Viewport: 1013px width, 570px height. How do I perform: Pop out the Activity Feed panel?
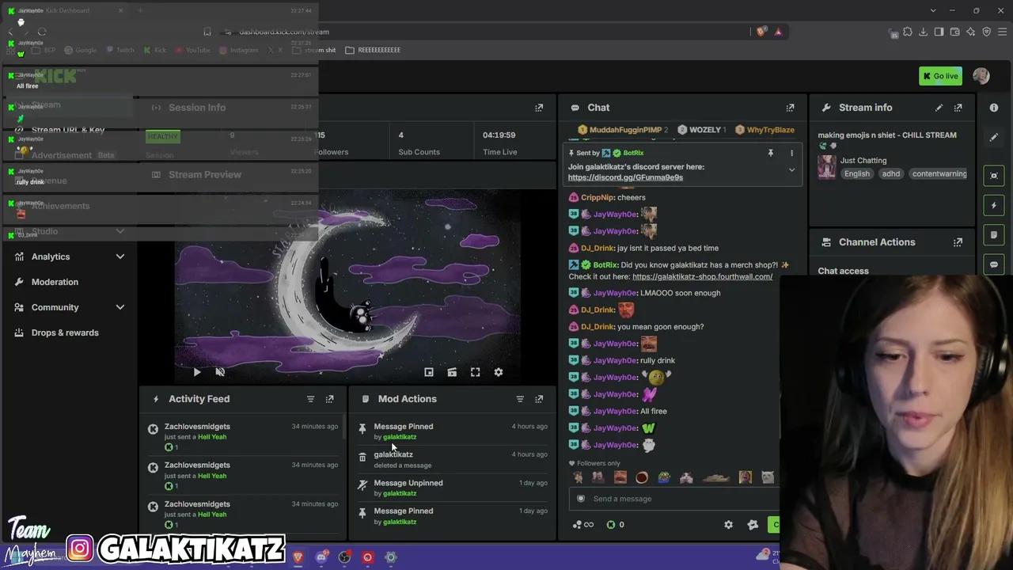coord(329,399)
